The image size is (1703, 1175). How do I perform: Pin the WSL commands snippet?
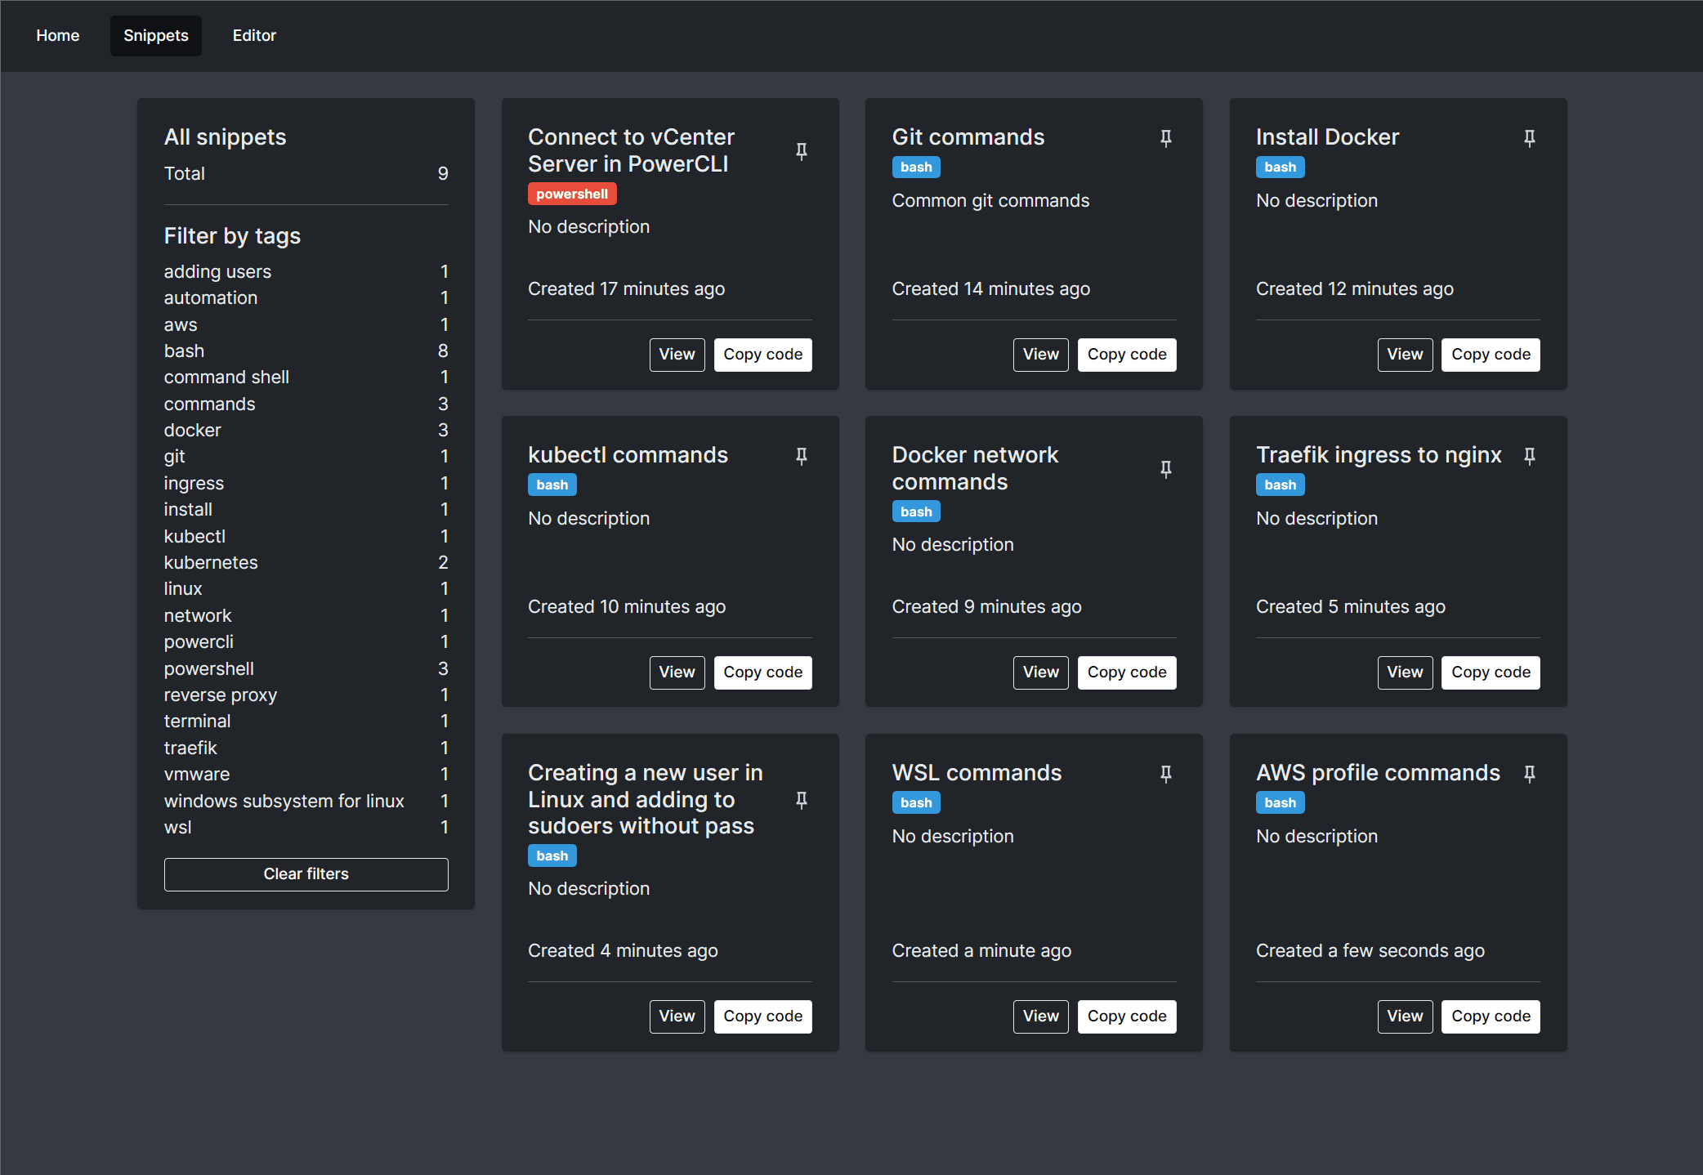click(x=1165, y=774)
